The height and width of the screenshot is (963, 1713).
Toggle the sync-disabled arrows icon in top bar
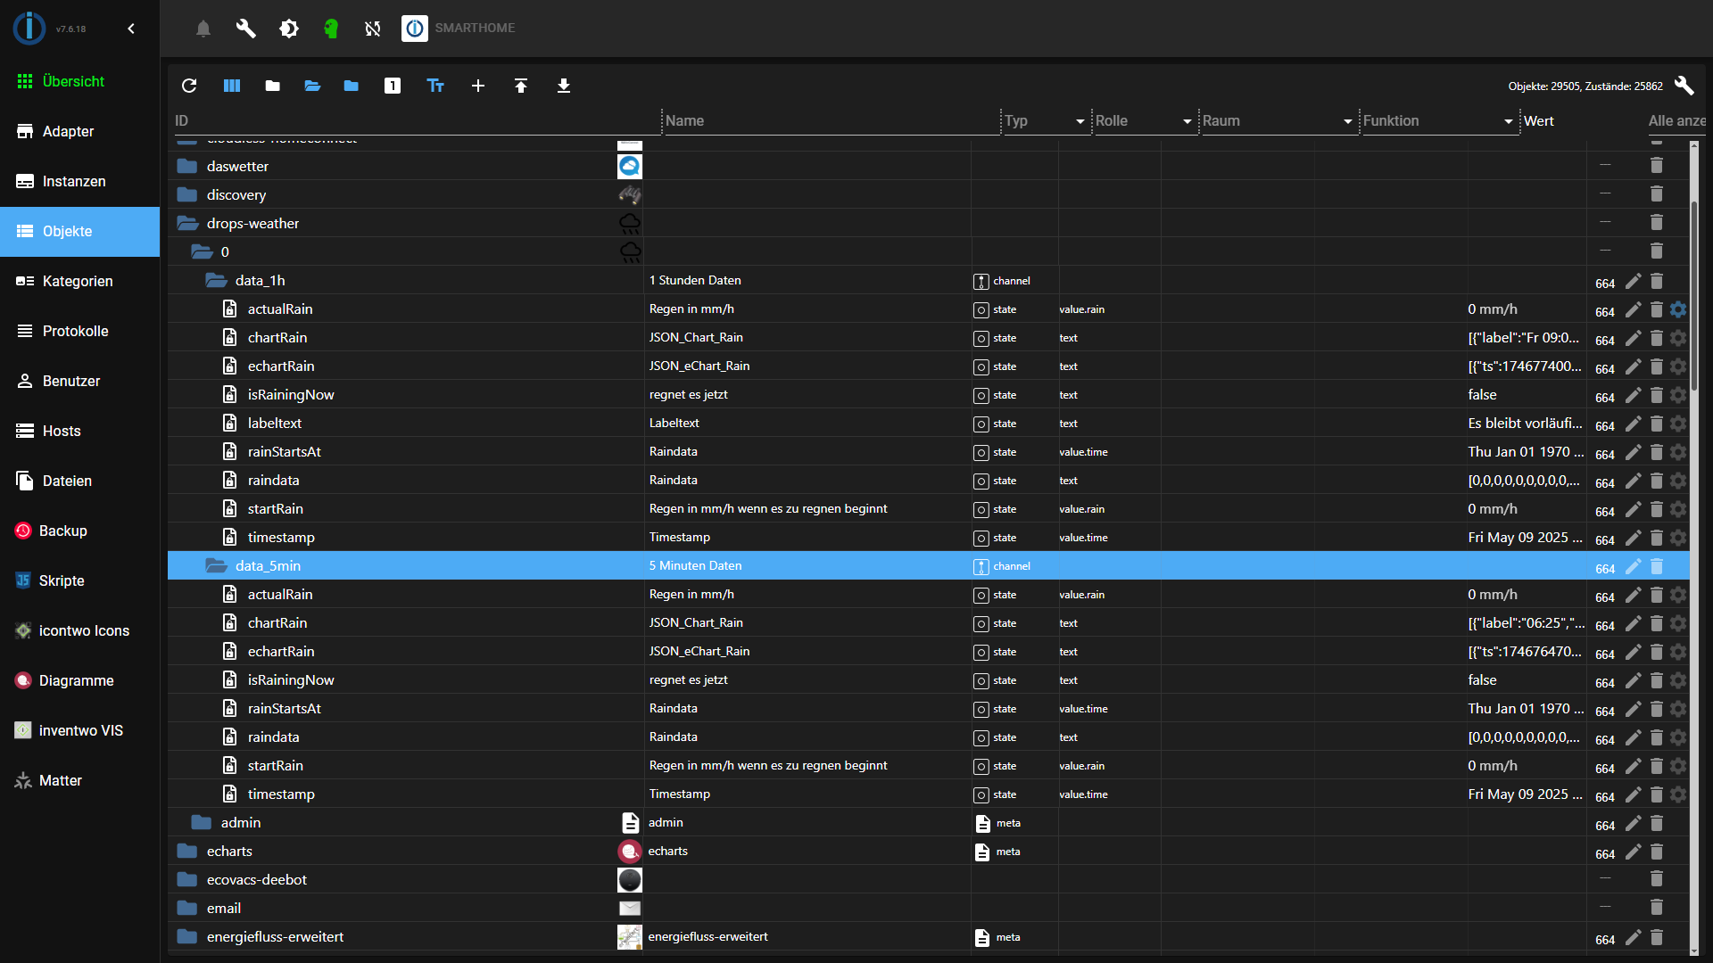point(373,29)
